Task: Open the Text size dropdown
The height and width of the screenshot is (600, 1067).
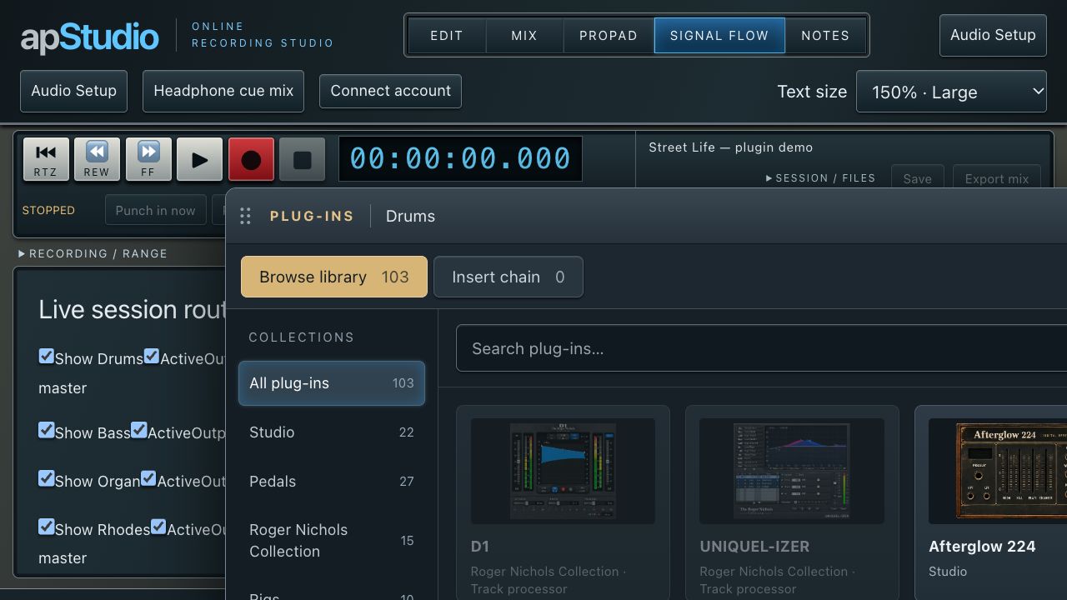Action: [951, 92]
